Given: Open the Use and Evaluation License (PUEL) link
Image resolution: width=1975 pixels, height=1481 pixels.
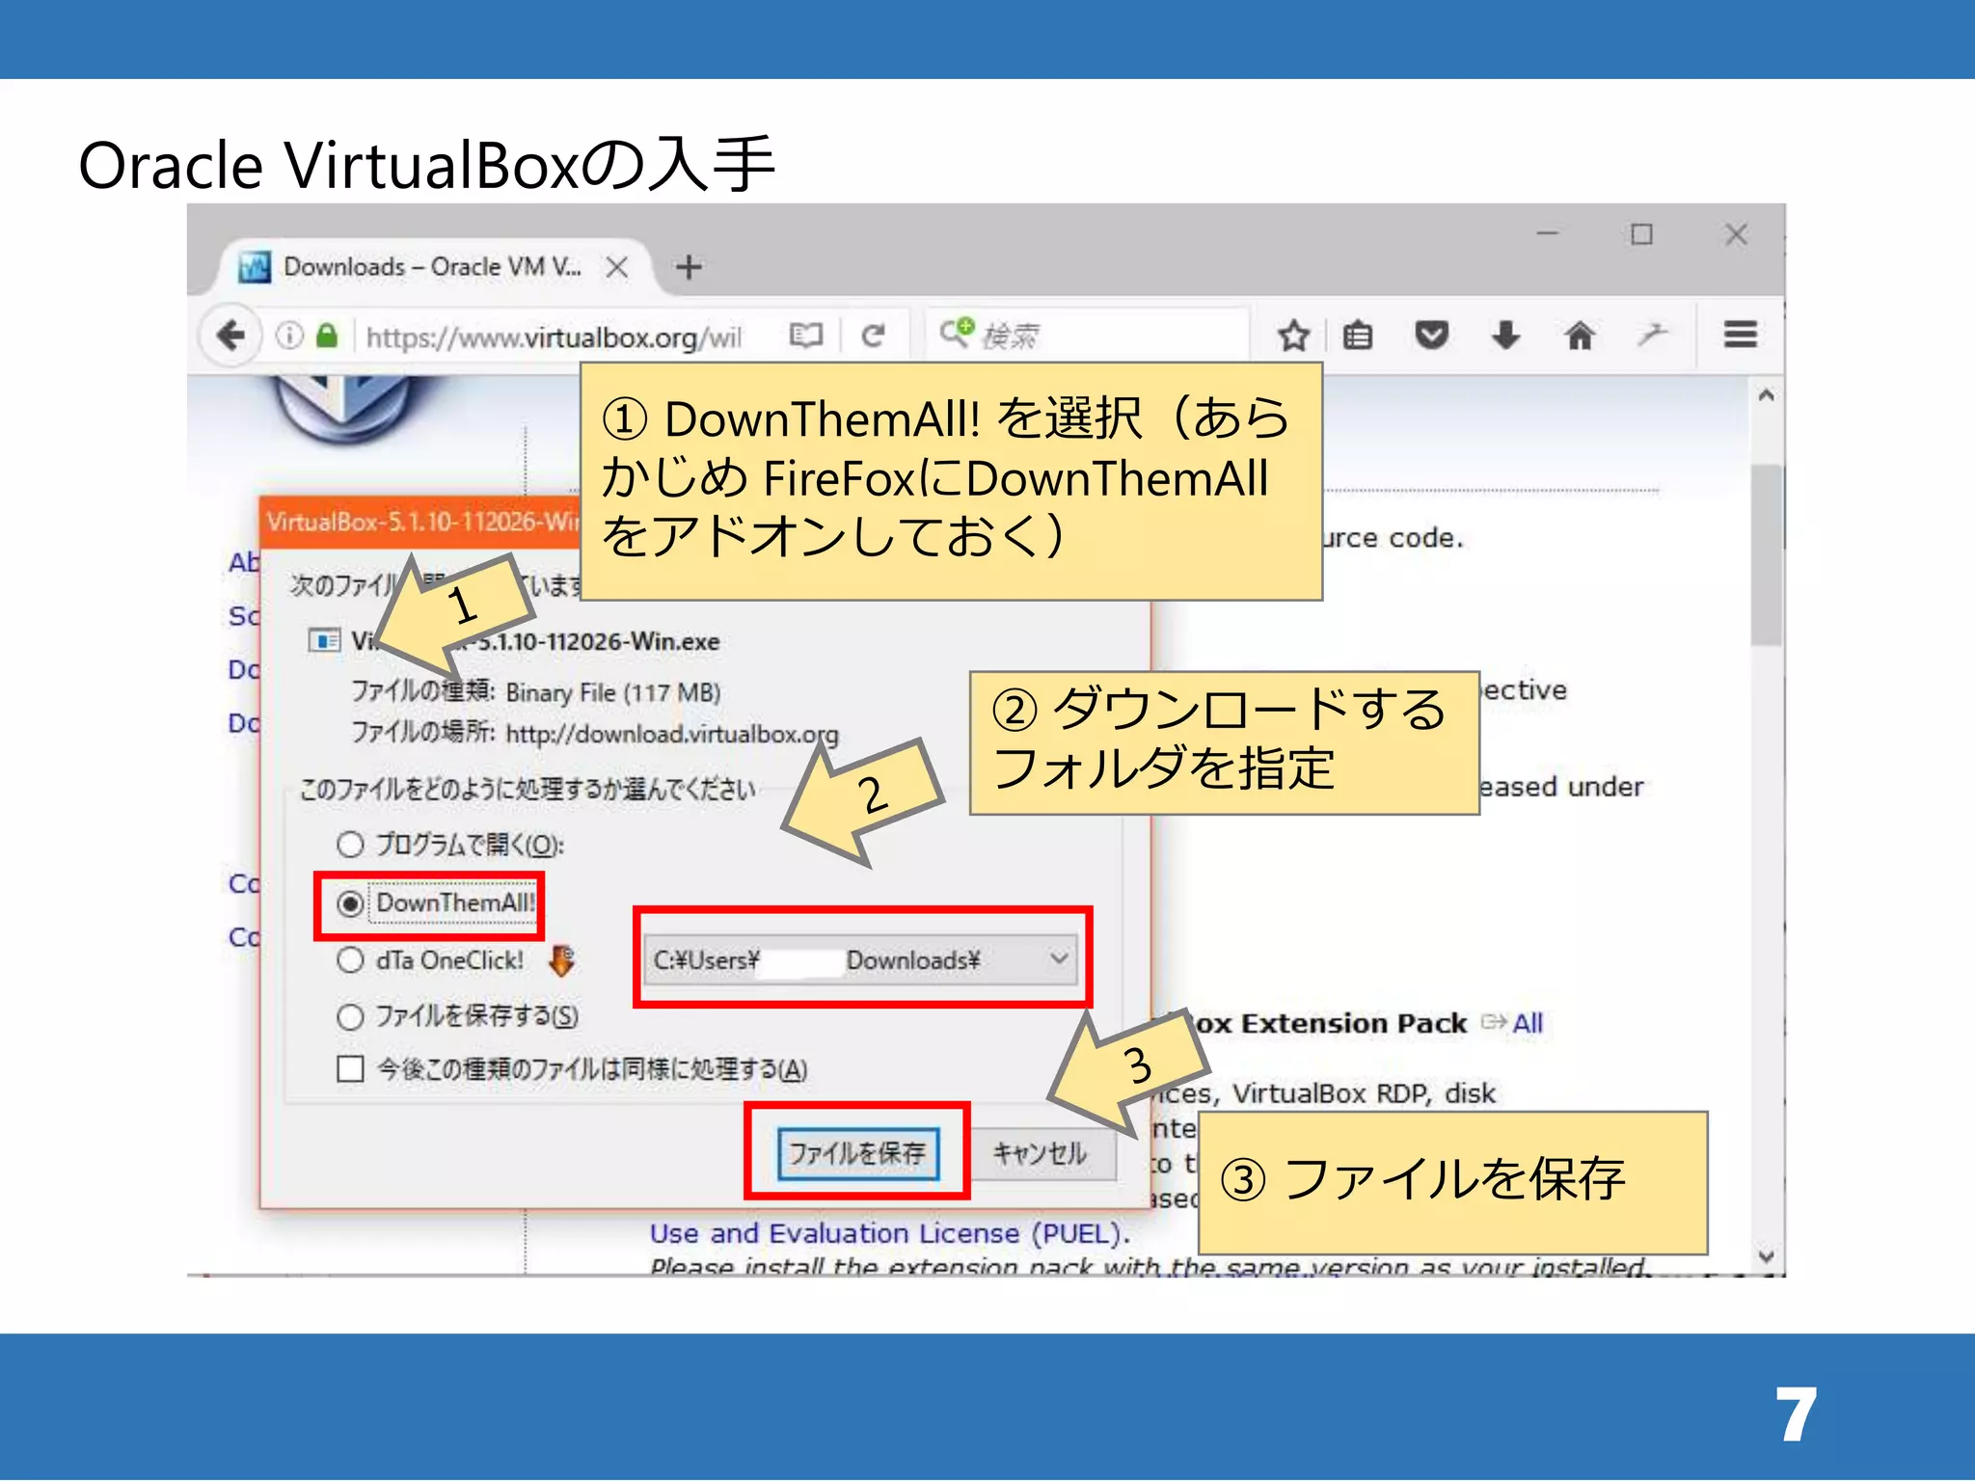Looking at the screenshot, I should pyautogui.click(x=889, y=1233).
